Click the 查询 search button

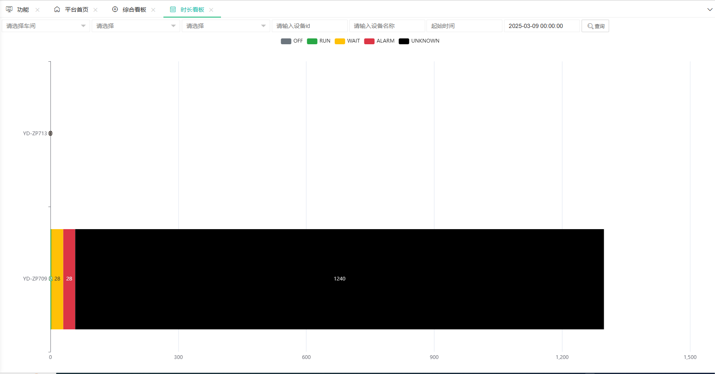(595, 26)
